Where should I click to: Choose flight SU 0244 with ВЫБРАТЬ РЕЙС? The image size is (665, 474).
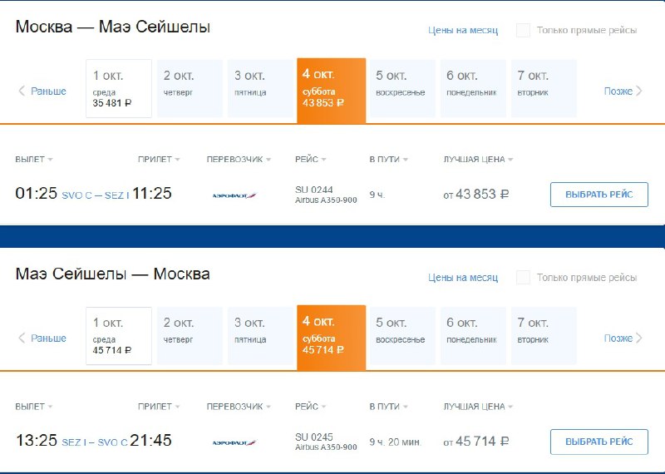(x=598, y=195)
